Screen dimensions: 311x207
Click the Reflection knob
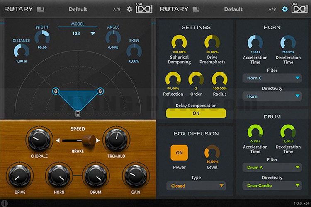click(x=173, y=79)
